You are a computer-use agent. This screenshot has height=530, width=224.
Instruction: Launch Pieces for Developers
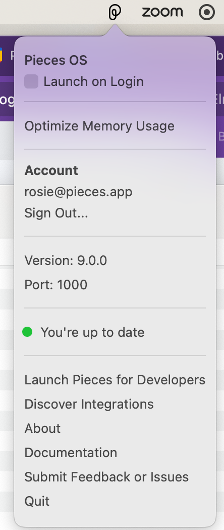pos(115,380)
